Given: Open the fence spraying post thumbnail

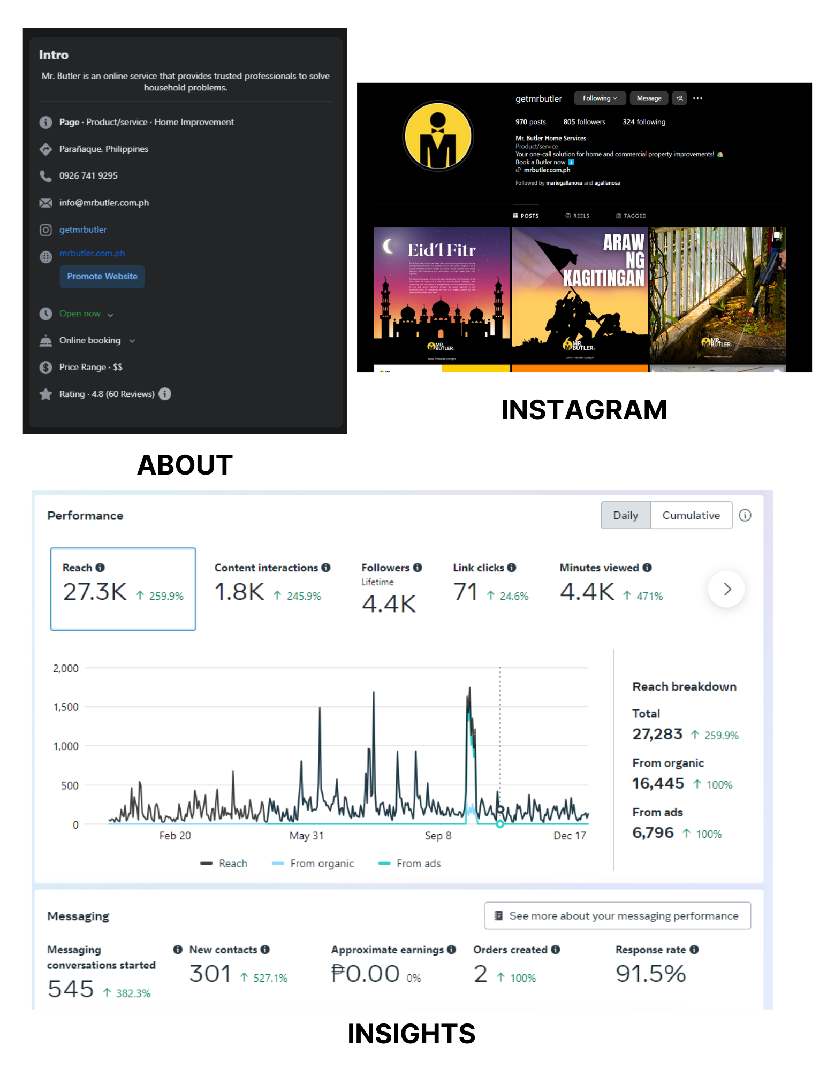Looking at the screenshot, I should pos(717,294).
